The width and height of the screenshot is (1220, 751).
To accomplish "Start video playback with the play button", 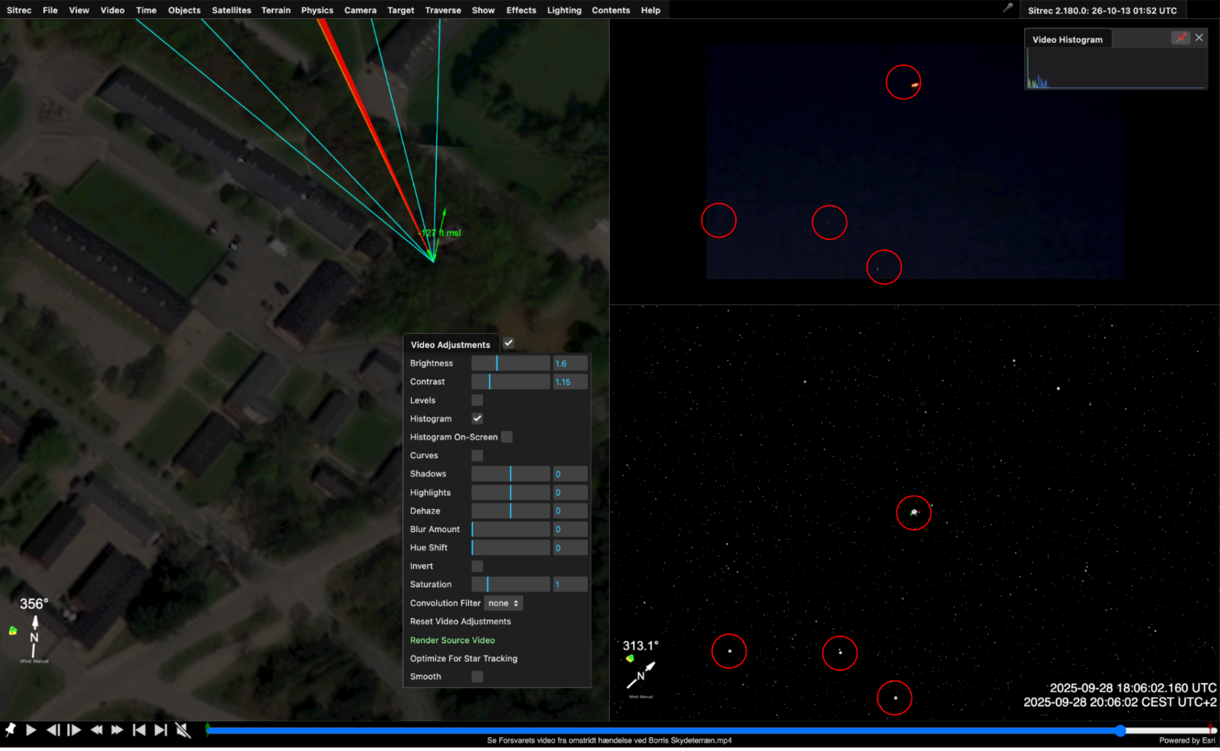I will coord(31,730).
